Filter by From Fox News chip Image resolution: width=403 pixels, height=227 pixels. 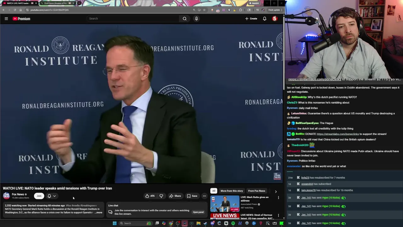(x=257, y=191)
